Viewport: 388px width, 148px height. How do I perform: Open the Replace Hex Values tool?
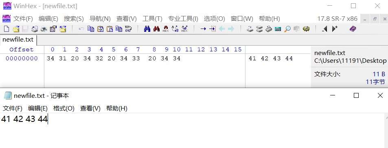click(184, 29)
